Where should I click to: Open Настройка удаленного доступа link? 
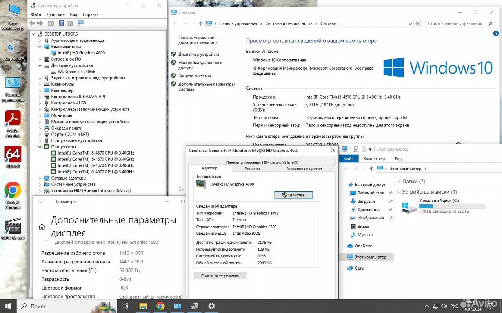click(200, 65)
